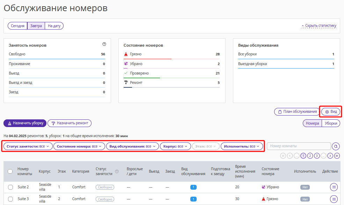
Task: Click the Номер комнаты search input field
Action: [x=299, y=146]
